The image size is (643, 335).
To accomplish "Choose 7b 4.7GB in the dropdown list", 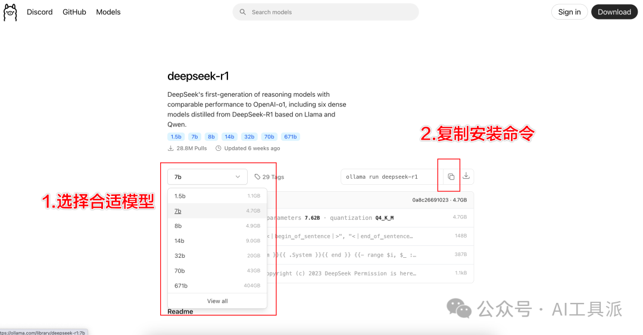I will tap(217, 211).
